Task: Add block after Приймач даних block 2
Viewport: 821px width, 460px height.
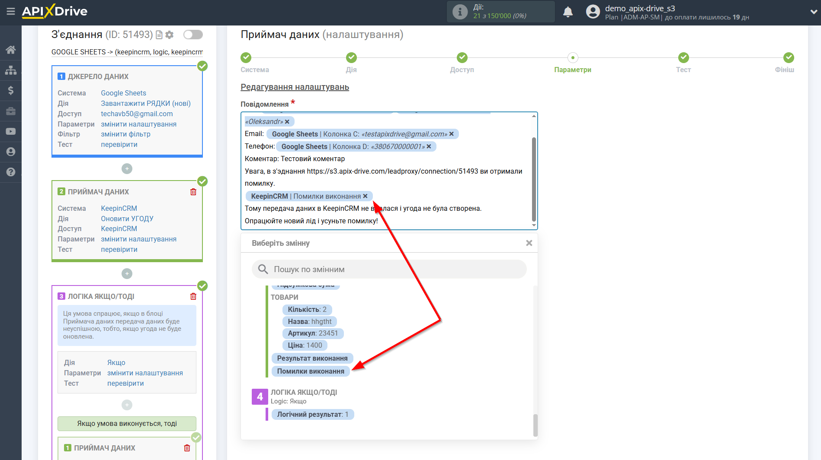Action: coord(127,273)
